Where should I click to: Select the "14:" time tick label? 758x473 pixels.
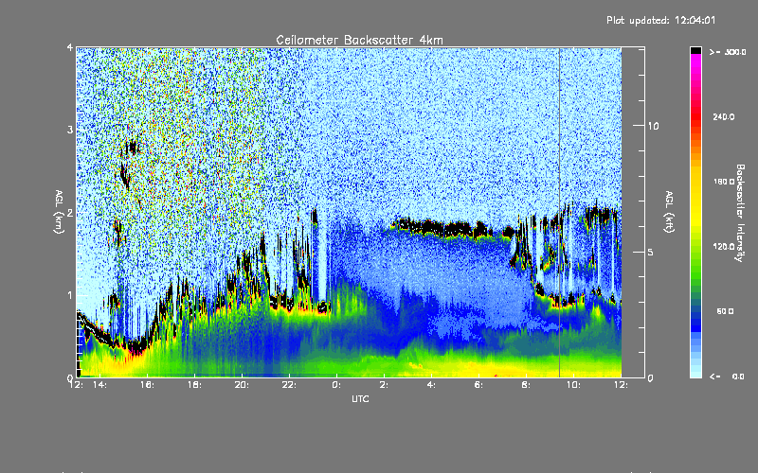pyautogui.click(x=99, y=385)
